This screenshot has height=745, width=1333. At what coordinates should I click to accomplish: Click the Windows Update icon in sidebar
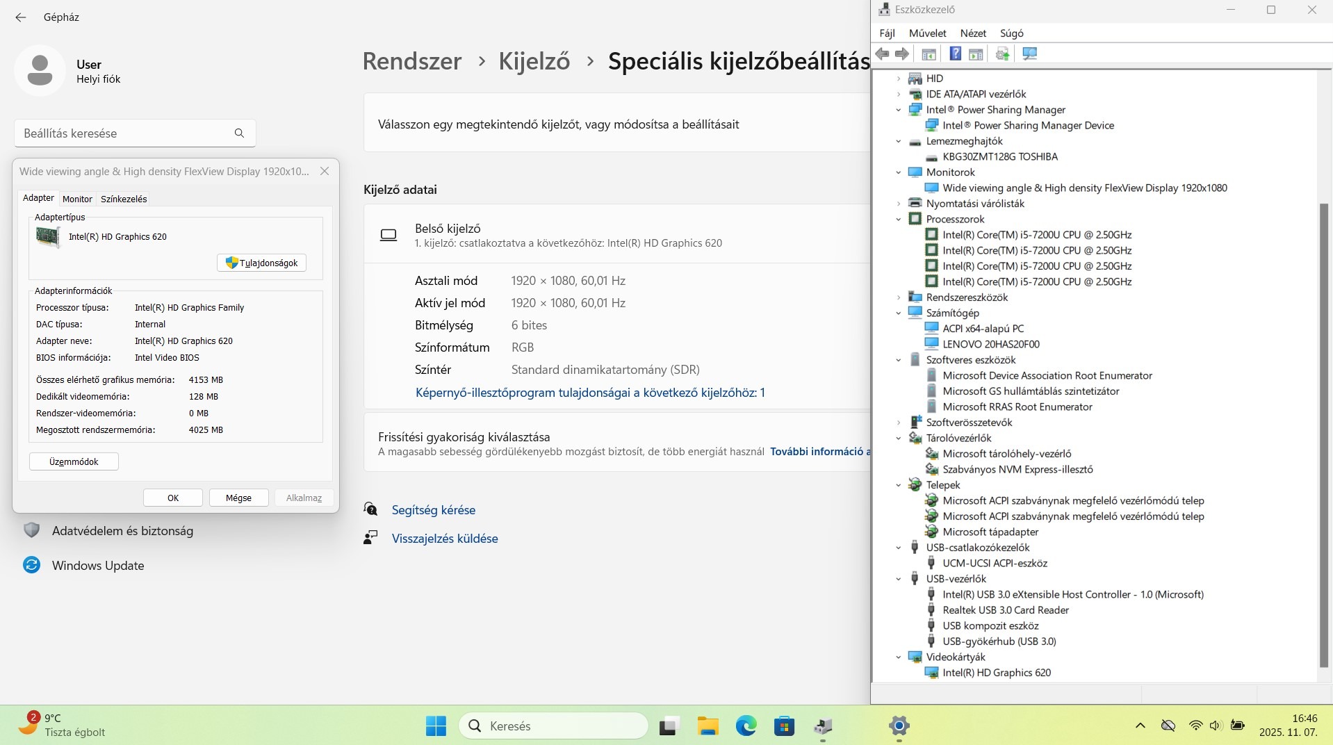point(31,565)
